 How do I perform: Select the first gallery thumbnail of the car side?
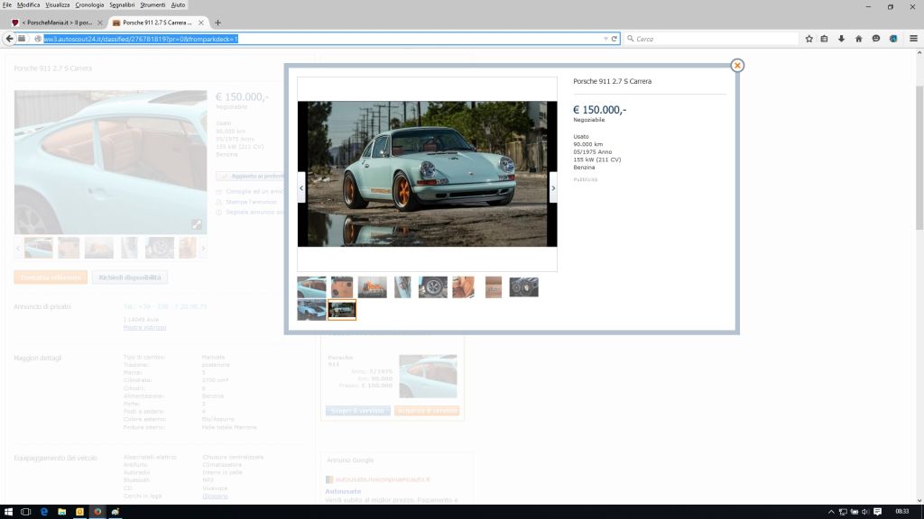pyautogui.click(x=311, y=287)
